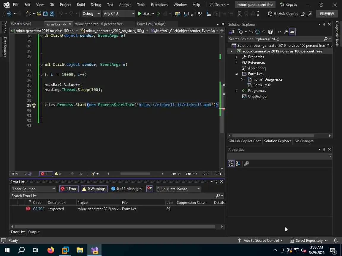Click Find in Files folder icon
Viewport: 342px width, 256px height.
(178, 14)
